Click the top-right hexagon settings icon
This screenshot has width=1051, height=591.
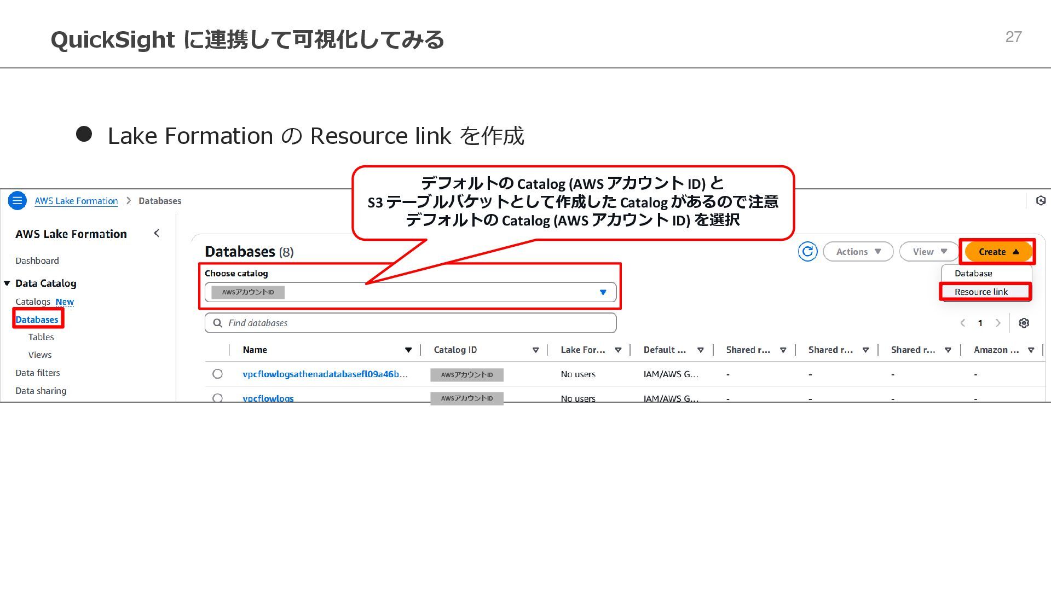click(x=1041, y=201)
